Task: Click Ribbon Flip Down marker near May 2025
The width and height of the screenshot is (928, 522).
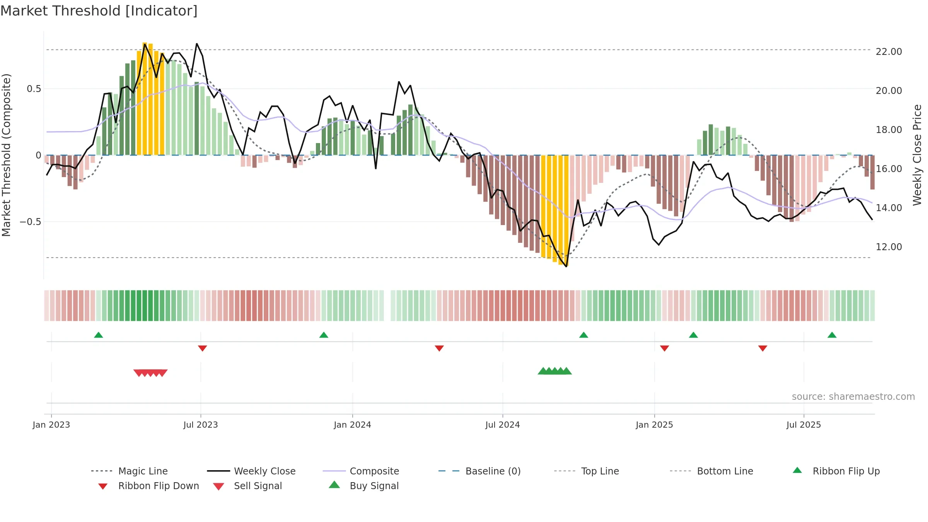Action: point(763,348)
